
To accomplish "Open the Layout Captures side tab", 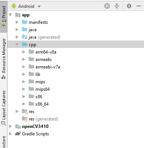I will pos(4,108).
